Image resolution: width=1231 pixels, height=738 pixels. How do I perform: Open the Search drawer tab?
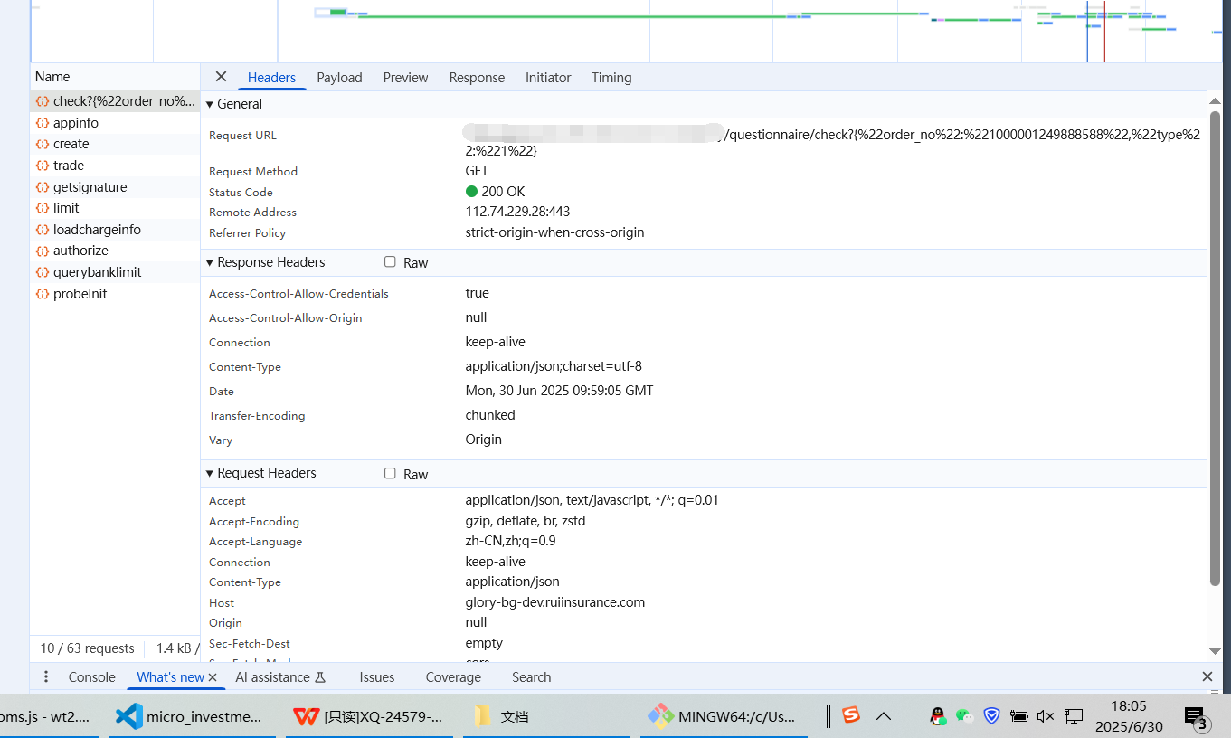coord(531,677)
